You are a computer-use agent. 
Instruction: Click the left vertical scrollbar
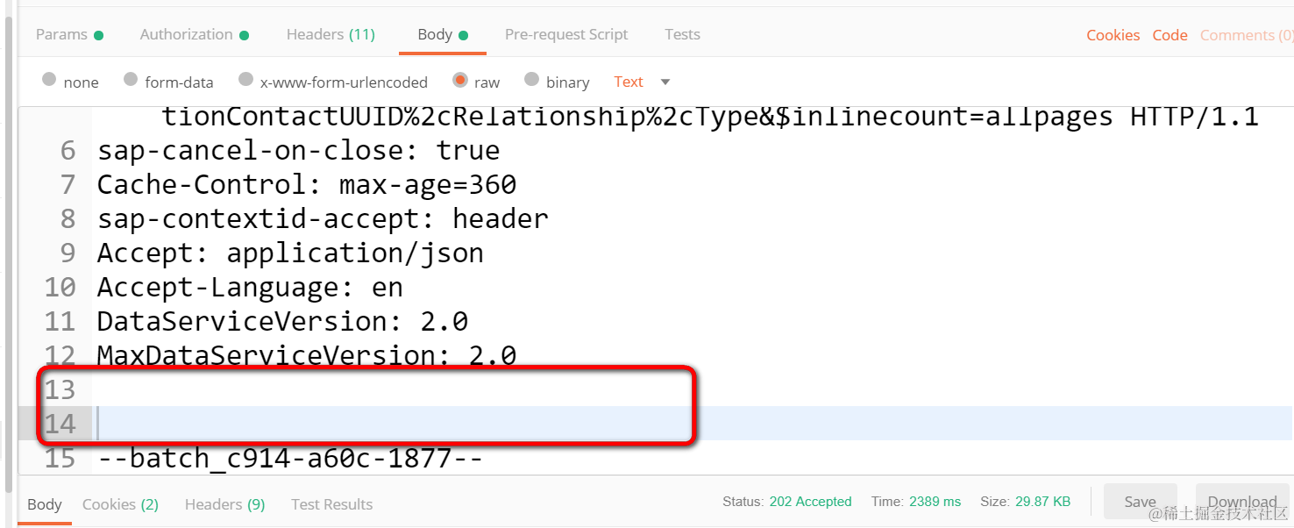(10, 254)
